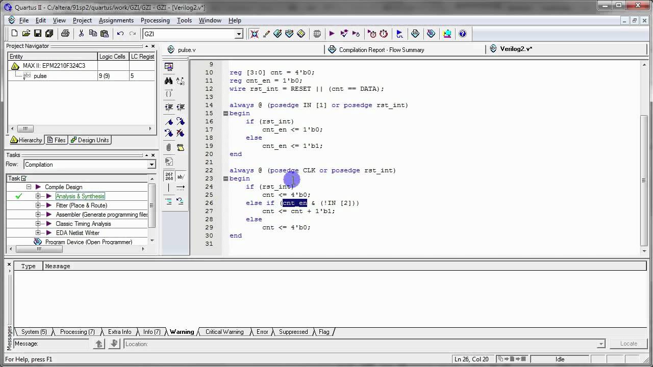Click the Increase Indent icon in editor toolbar

coord(169,108)
